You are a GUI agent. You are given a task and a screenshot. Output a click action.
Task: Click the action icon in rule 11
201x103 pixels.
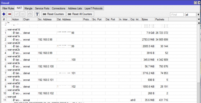click(14, 100)
